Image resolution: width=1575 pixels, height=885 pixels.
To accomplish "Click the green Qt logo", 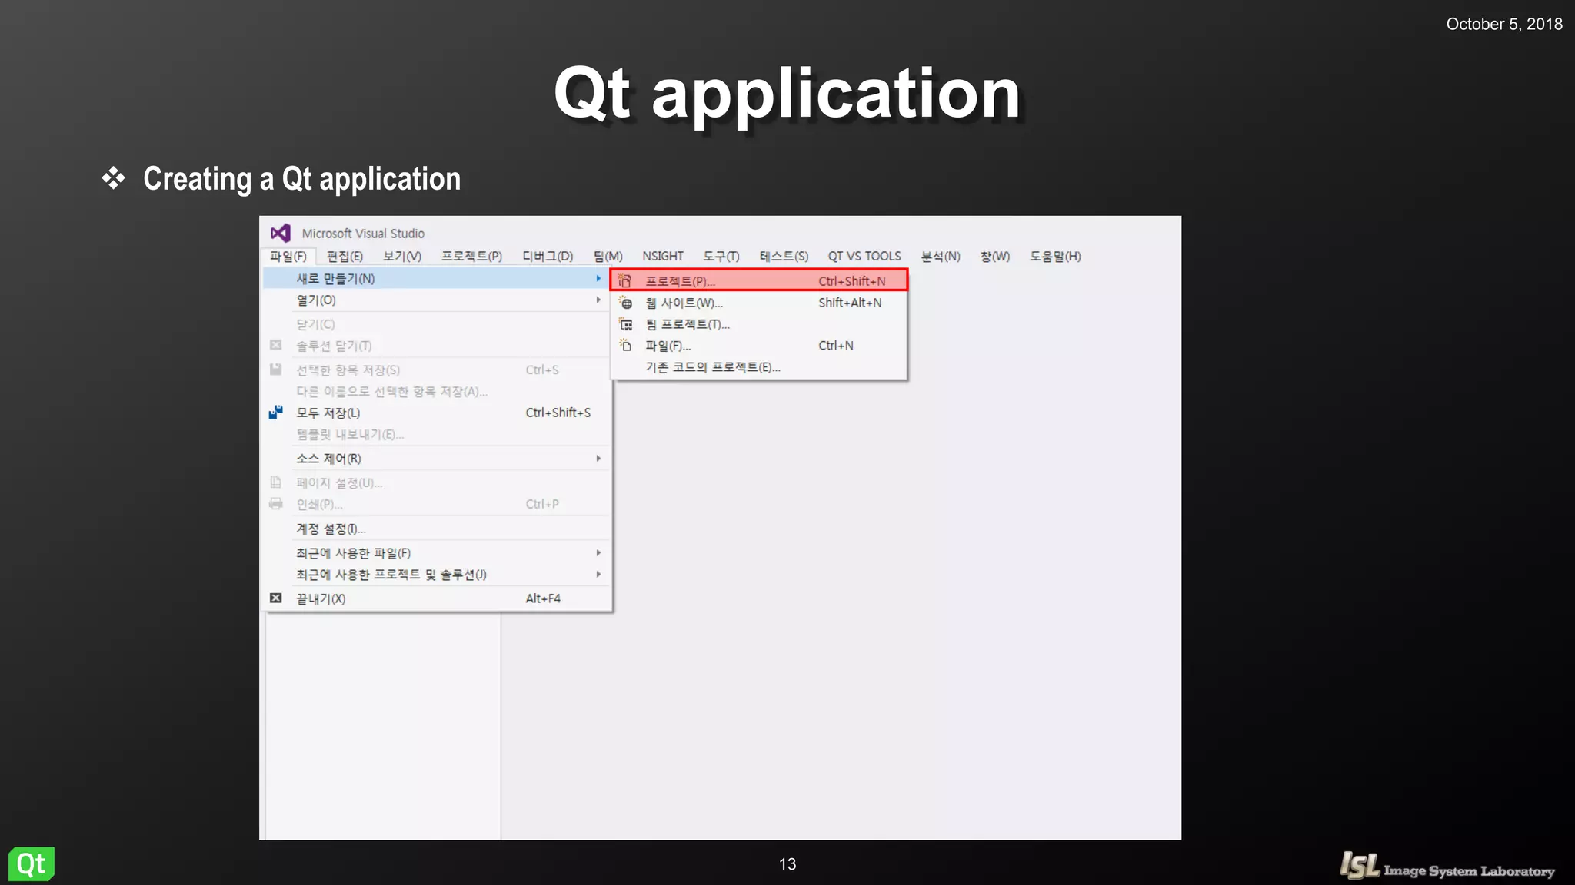I will pos(32,864).
